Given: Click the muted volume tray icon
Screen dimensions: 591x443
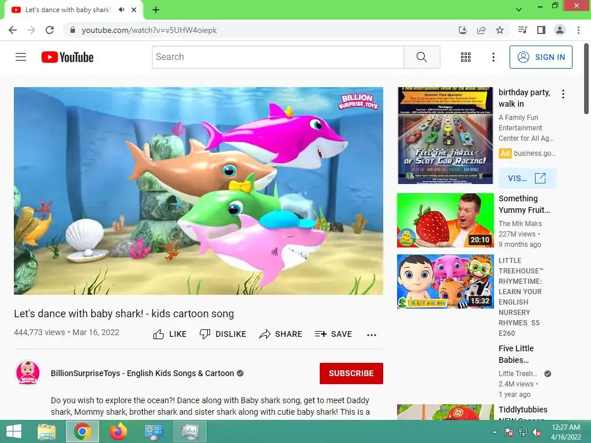Looking at the screenshot, I should (536, 432).
